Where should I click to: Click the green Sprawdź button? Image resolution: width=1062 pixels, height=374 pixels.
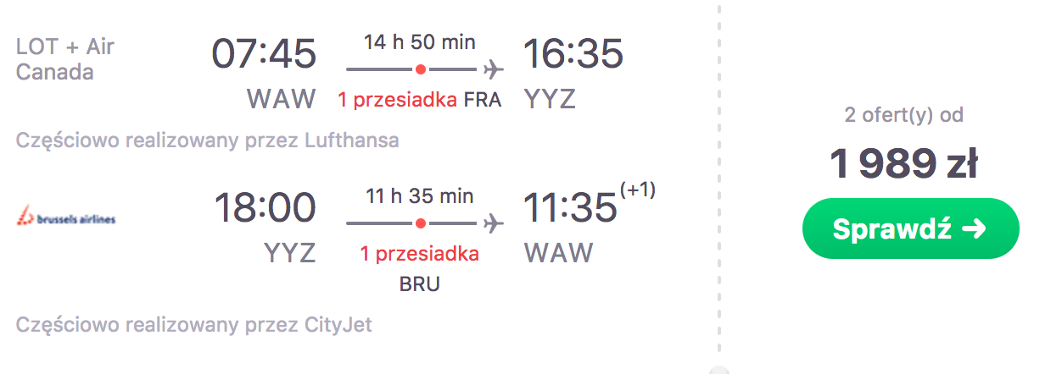coord(910,228)
